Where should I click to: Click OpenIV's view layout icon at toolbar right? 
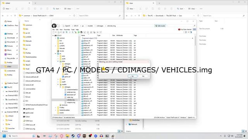click(x=186, y=32)
